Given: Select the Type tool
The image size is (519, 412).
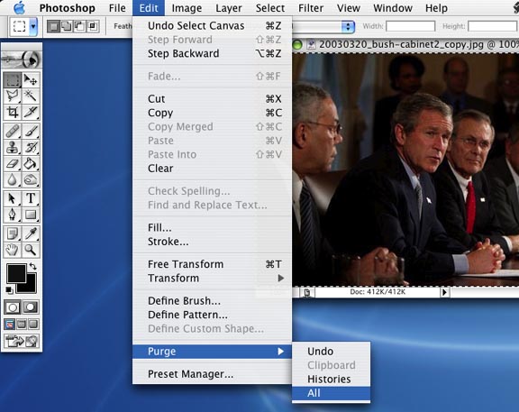Looking at the screenshot, I should pos(31,198).
